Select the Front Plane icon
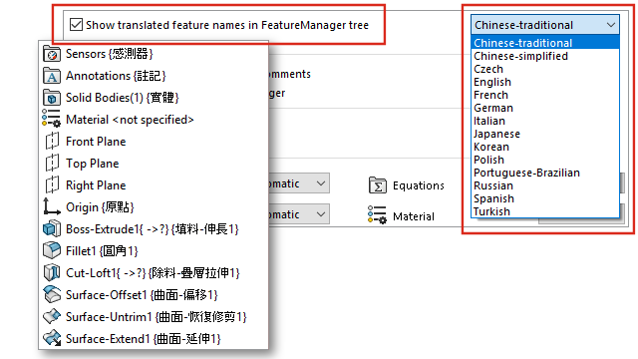This screenshot has width=638, height=359. click(x=52, y=142)
